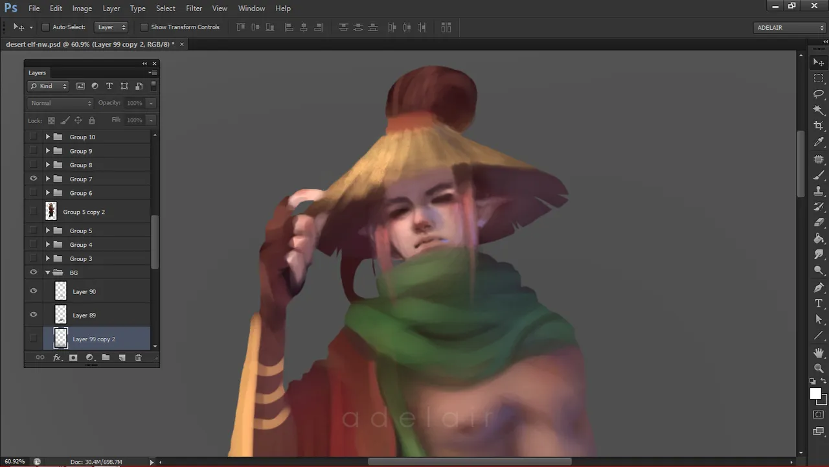Select the Lasso tool

point(819,94)
